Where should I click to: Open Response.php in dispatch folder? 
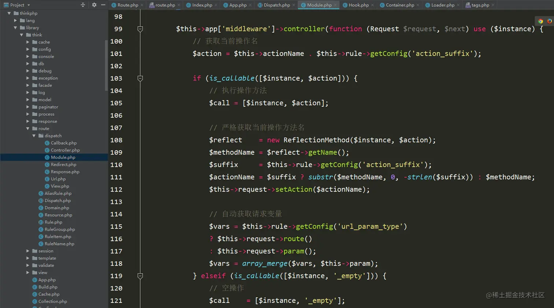coord(65,172)
